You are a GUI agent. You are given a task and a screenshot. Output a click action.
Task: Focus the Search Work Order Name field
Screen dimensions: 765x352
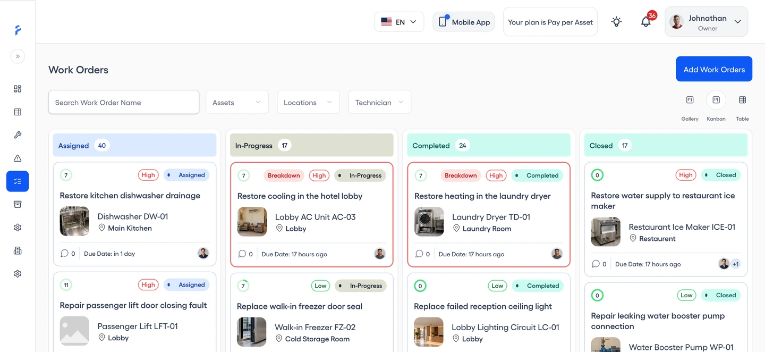click(124, 102)
